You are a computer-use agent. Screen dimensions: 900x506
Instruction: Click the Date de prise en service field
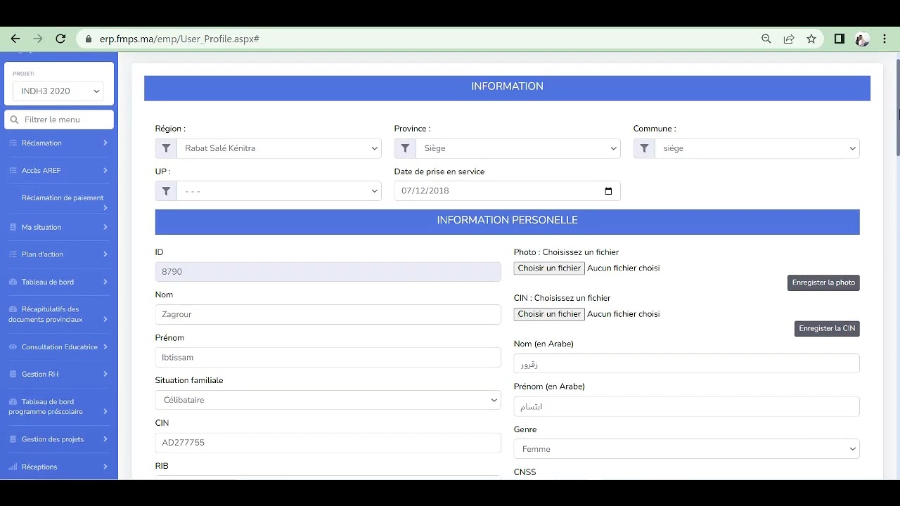(507, 191)
